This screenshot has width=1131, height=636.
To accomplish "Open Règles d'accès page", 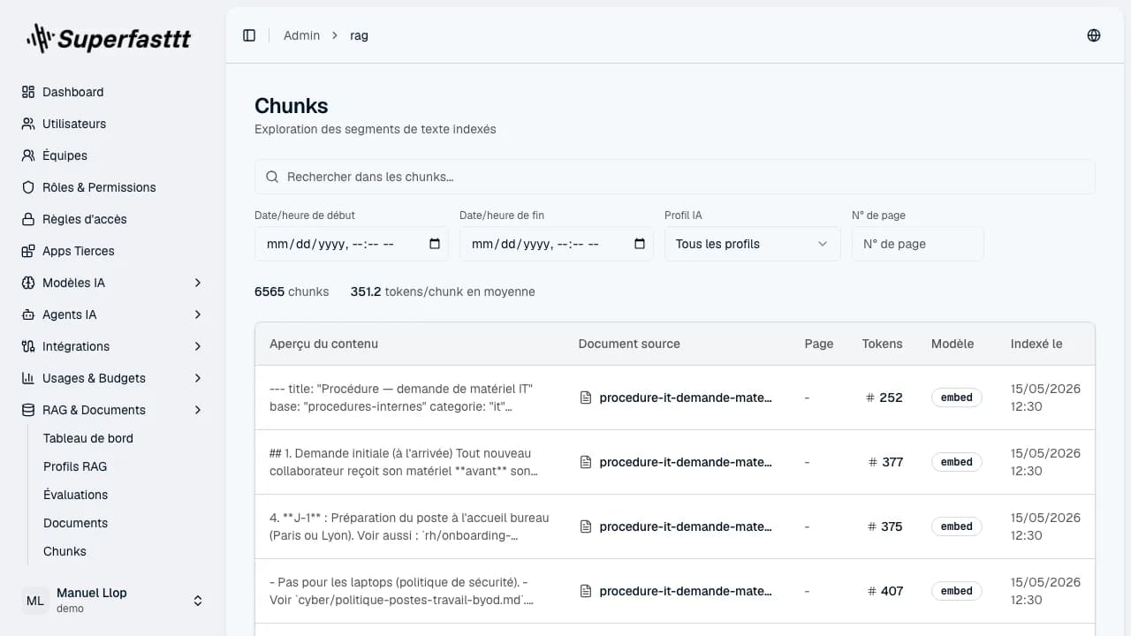I will tap(113, 219).
